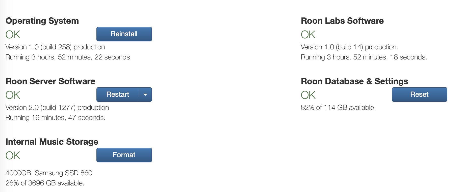The height and width of the screenshot is (192, 464).
Task: Click the Internal Music Storage heading
Action: [x=52, y=142]
